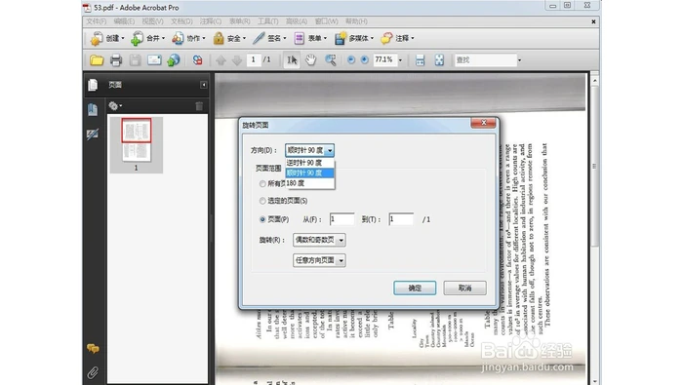This screenshot has width=683, height=385.
Task: Open 注释 comment toolbar button
Action: click(x=397, y=38)
